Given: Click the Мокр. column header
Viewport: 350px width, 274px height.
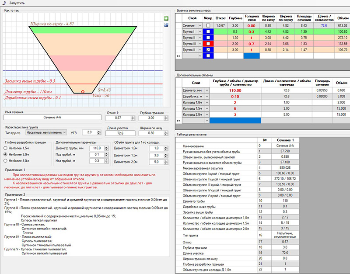Looking at the screenshot, I should pyautogui.click(x=208, y=18).
